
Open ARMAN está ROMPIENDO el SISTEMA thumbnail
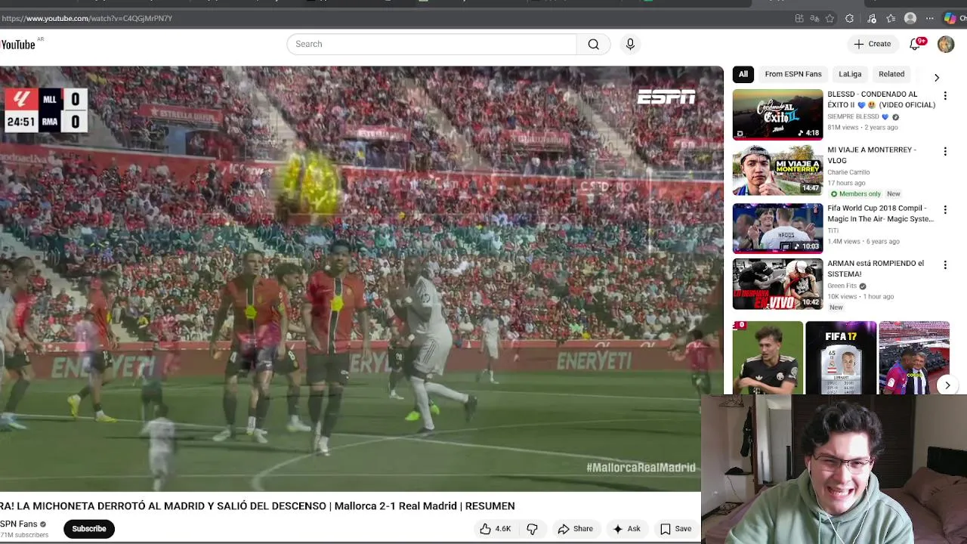777,284
